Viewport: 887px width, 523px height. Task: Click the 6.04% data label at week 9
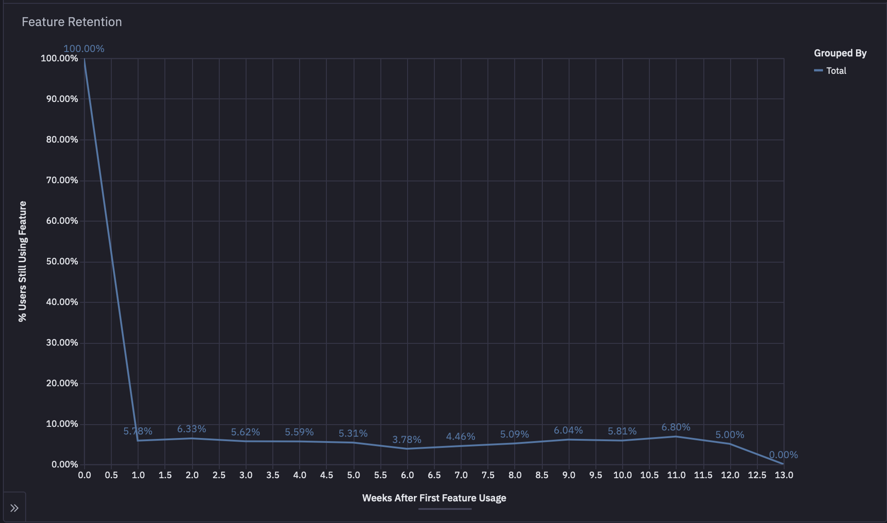tap(568, 430)
